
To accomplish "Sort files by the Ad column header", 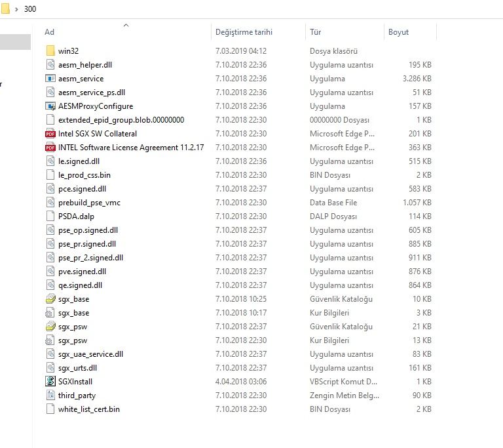I will coord(49,32).
